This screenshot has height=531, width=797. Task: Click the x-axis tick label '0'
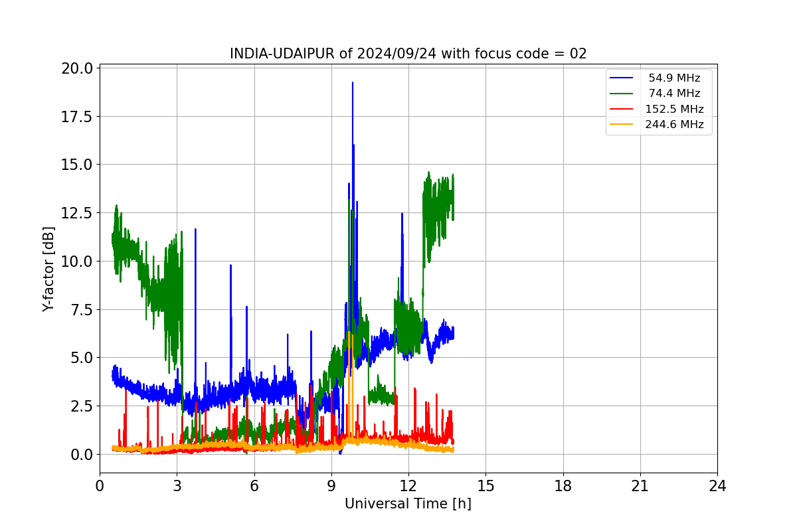pos(100,486)
